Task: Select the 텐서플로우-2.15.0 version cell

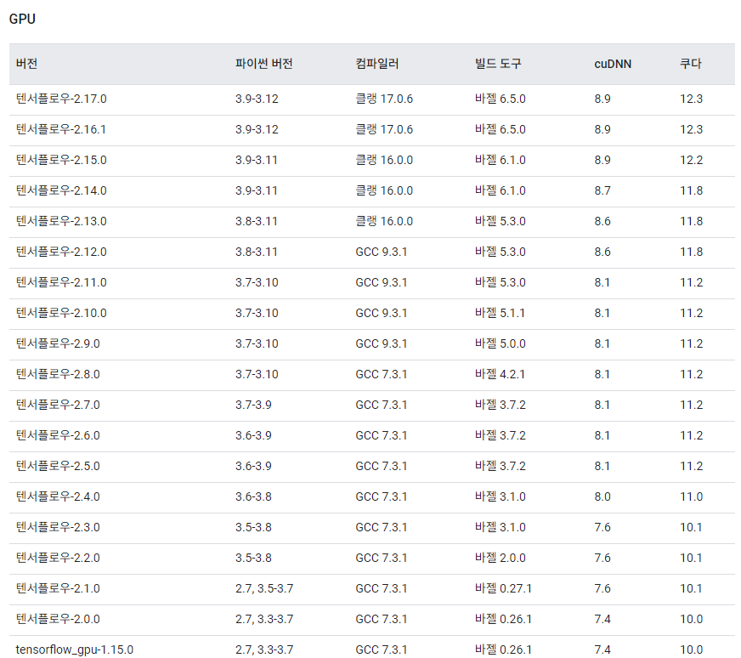Action: [x=61, y=160]
